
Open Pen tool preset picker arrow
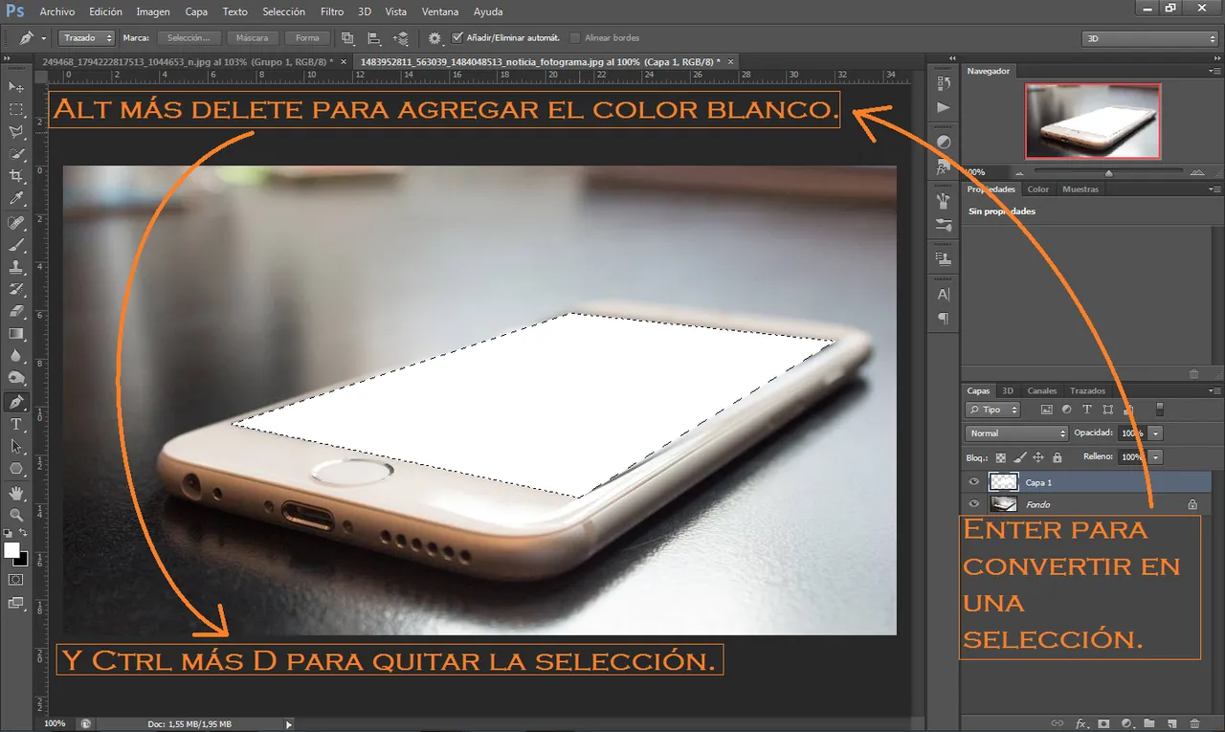tap(43, 38)
